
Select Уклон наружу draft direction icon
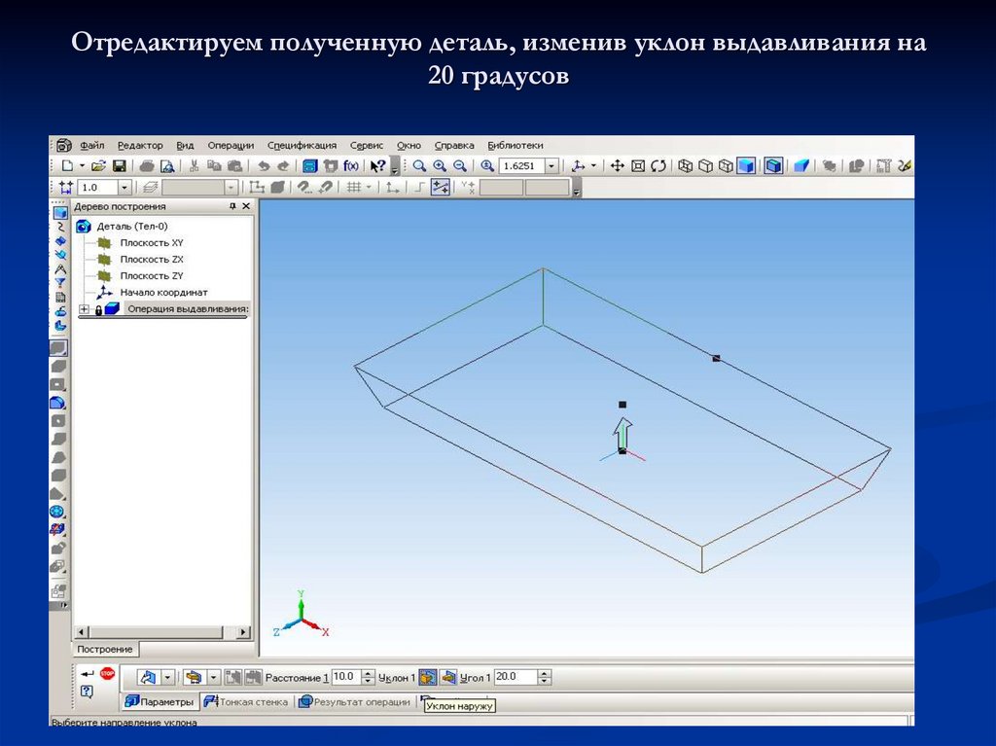[x=428, y=678]
